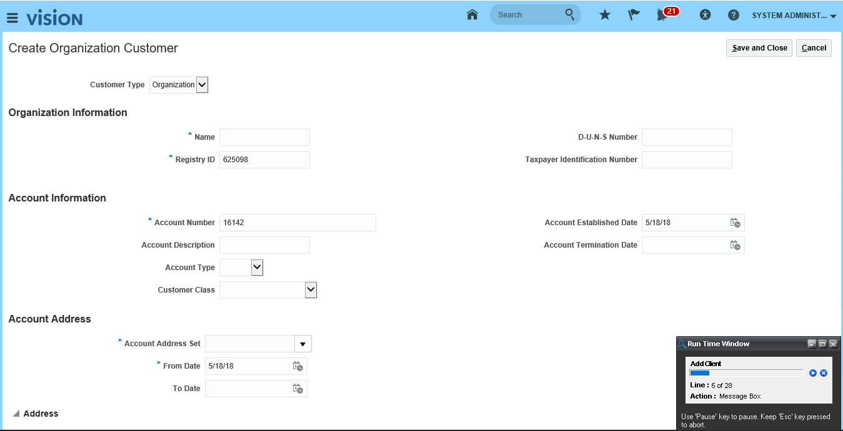Click Organization Information section heading
Screen dimensions: 843x431
67,113
